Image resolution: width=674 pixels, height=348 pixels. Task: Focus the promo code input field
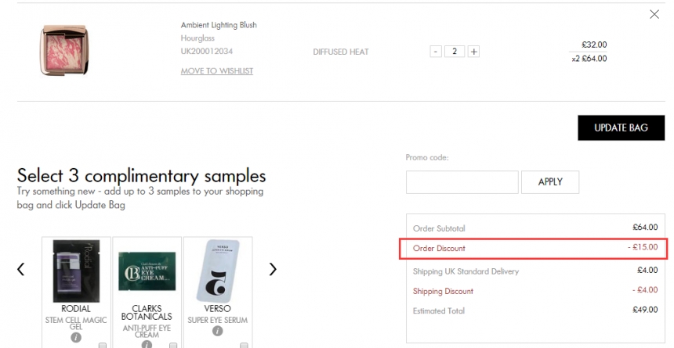(x=462, y=182)
